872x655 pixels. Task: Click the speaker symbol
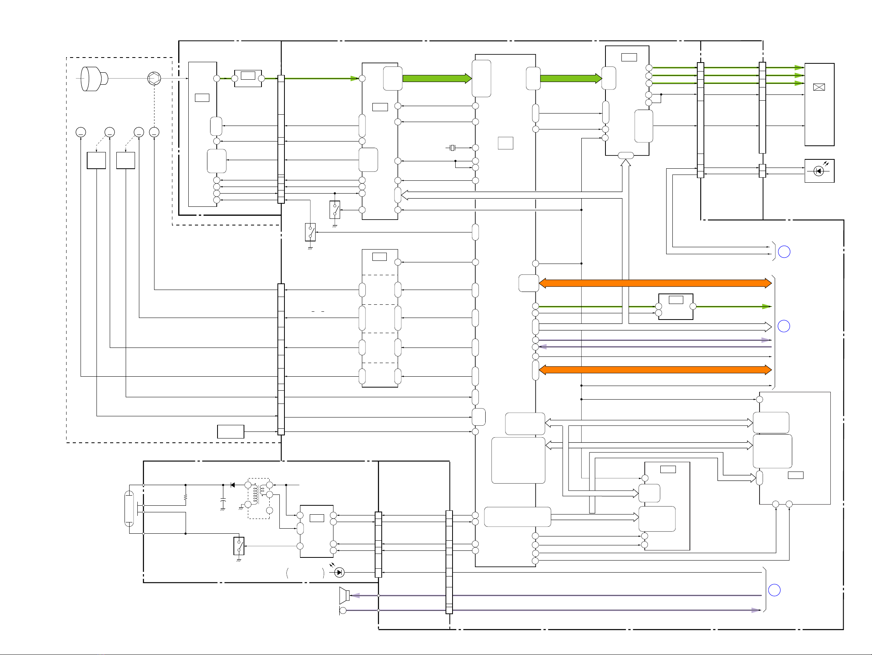click(344, 595)
